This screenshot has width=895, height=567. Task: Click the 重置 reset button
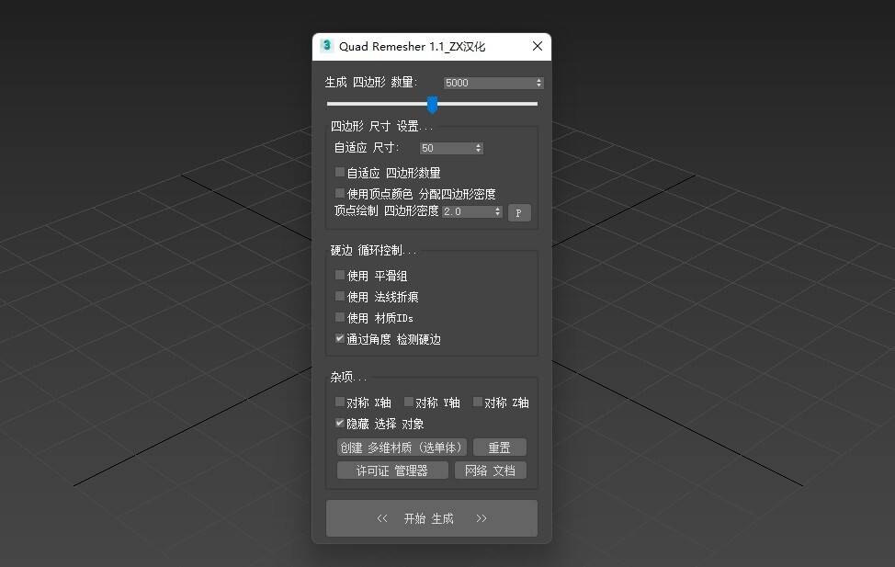pyautogui.click(x=500, y=447)
